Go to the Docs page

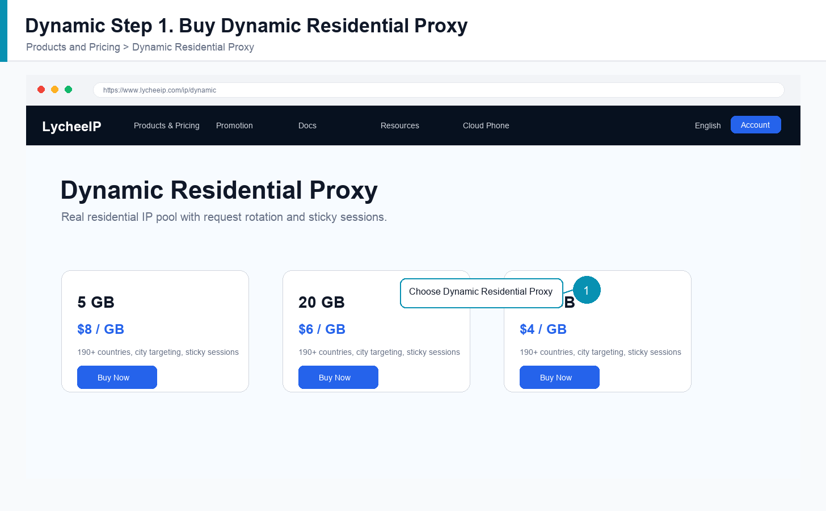point(307,125)
